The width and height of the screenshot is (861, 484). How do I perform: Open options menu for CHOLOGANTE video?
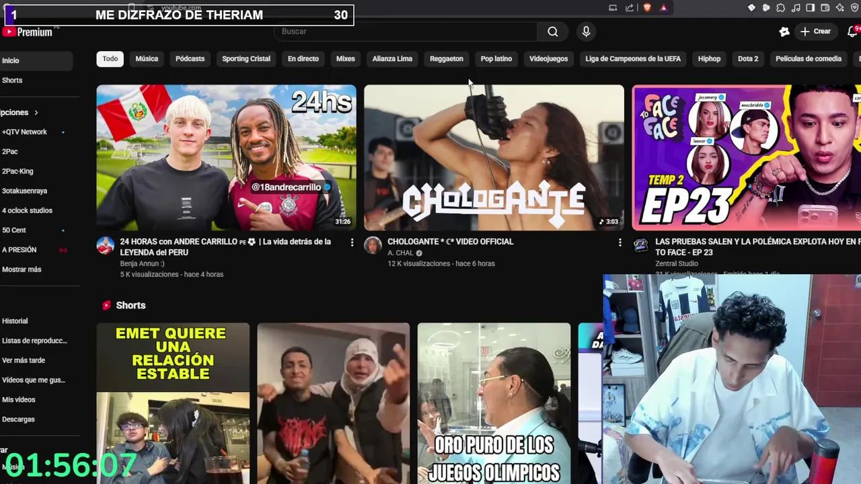[620, 242]
